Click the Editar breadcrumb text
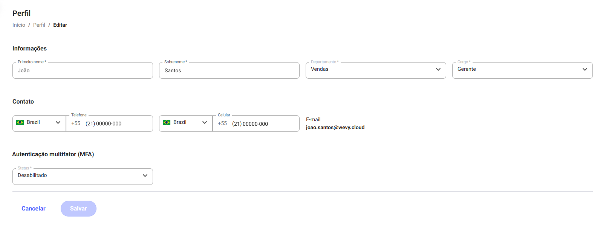 [x=60, y=25]
